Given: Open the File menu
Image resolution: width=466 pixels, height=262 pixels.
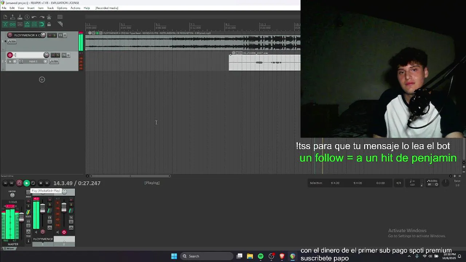Looking at the screenshot, I should (4, 8).
